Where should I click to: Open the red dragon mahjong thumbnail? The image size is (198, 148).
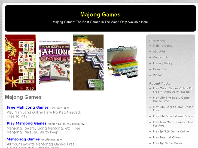(20, 62)
